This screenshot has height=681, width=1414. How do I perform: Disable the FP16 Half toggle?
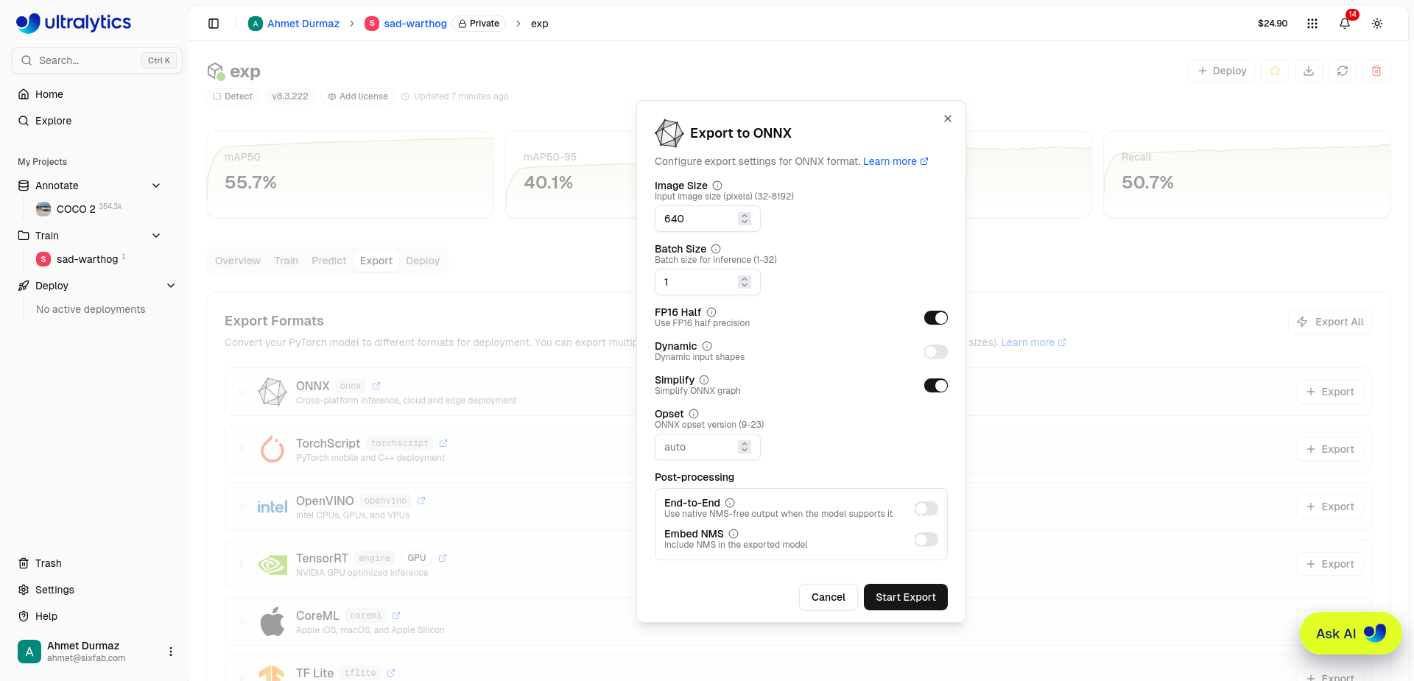[936, 318]
